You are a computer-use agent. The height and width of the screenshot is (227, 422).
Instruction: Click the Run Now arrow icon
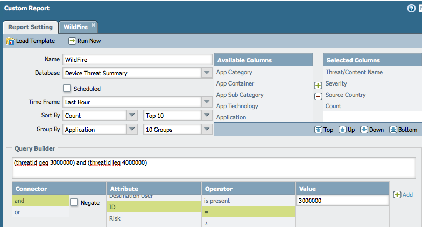pos(72,41)
